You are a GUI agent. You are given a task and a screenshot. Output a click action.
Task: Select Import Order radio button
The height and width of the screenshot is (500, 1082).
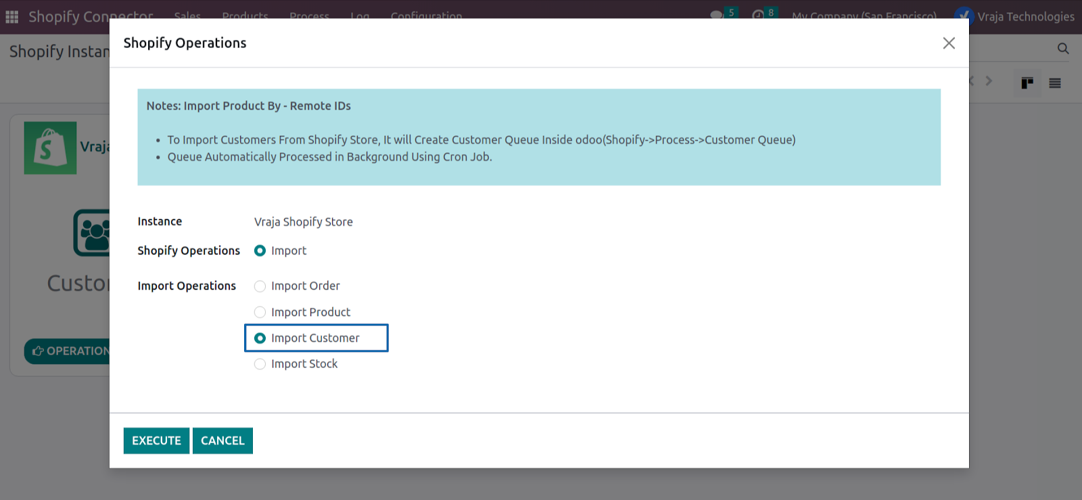(x=260, y=286)
